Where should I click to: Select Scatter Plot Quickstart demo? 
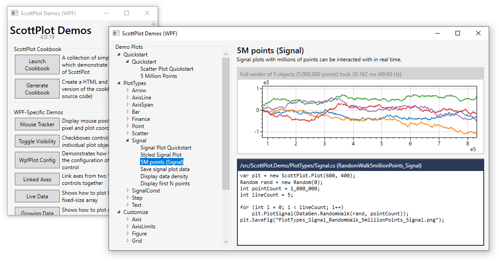point(167,69)
